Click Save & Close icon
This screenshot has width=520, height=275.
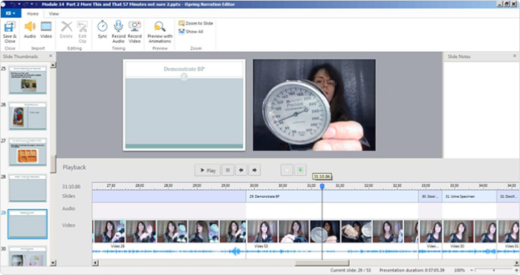(x=10, y=32)
